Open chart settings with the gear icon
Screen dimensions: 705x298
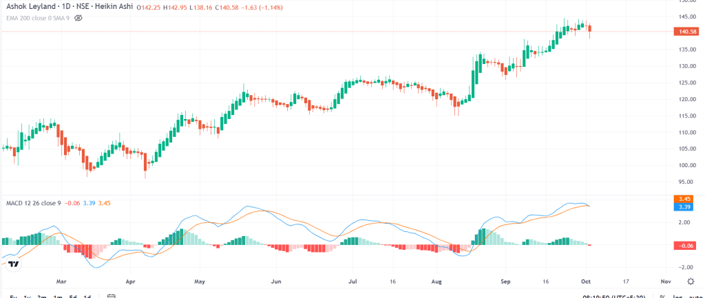tap(691, 281)
